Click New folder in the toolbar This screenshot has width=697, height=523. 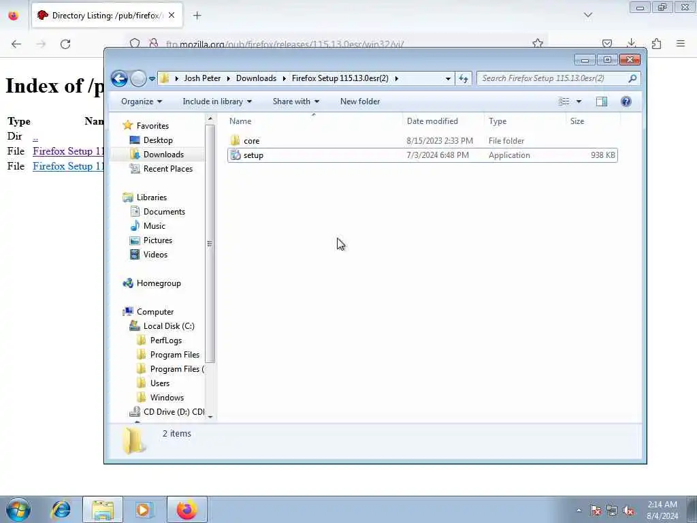360,101
